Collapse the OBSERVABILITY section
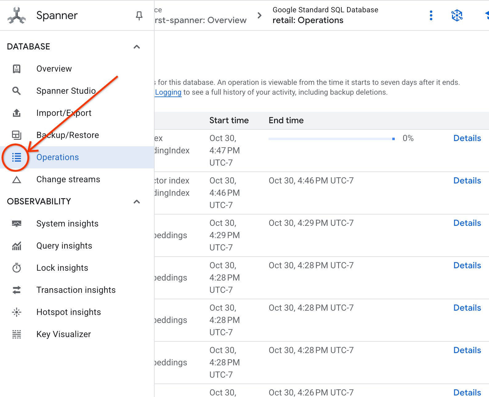The height and width of the screenshot is (397, 489). click(137, 202)
